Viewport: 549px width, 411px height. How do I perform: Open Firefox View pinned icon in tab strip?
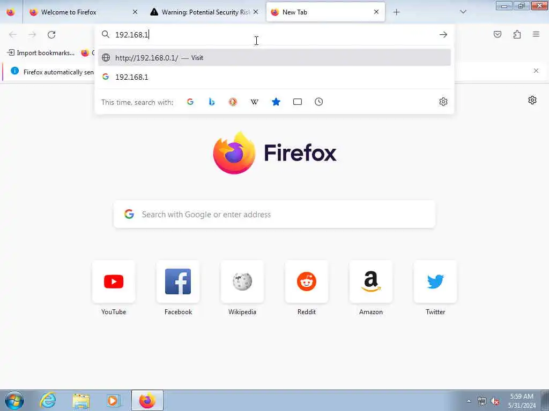point(11,12)
